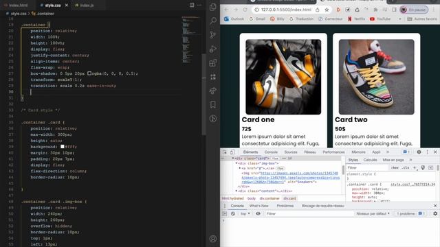Collapse the div class="card" node
The height and width of the screenshot is (247, 440).
pos(232,158)
